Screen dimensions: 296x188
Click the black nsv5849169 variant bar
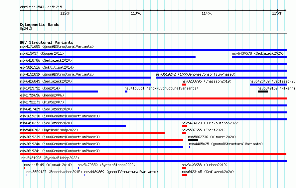point(263,92)
